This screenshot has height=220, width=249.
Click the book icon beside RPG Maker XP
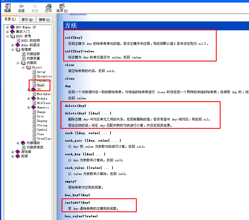click(13, 27)
